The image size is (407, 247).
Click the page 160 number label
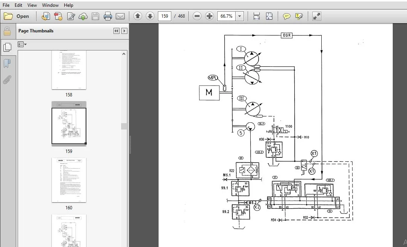(69, 207)
